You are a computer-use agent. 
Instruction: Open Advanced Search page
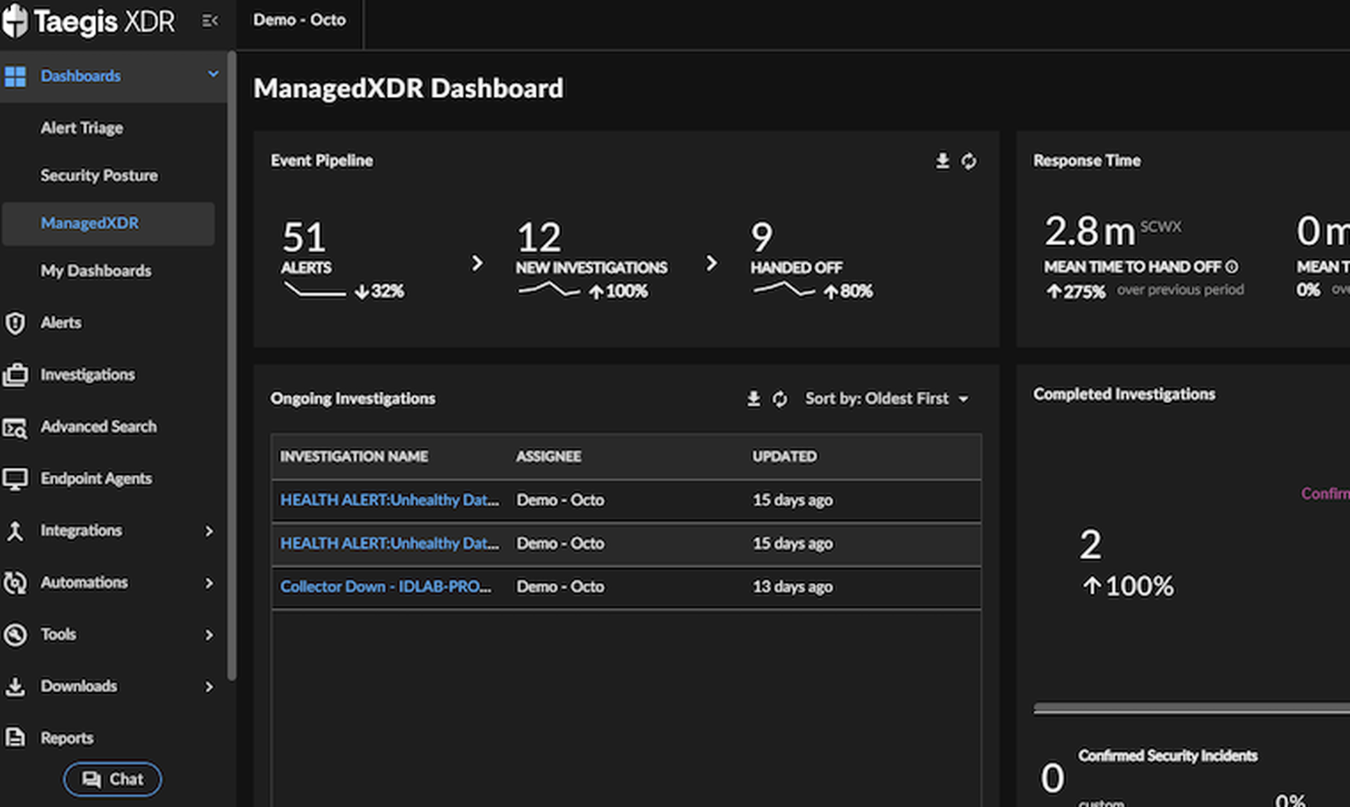point(98,427)
